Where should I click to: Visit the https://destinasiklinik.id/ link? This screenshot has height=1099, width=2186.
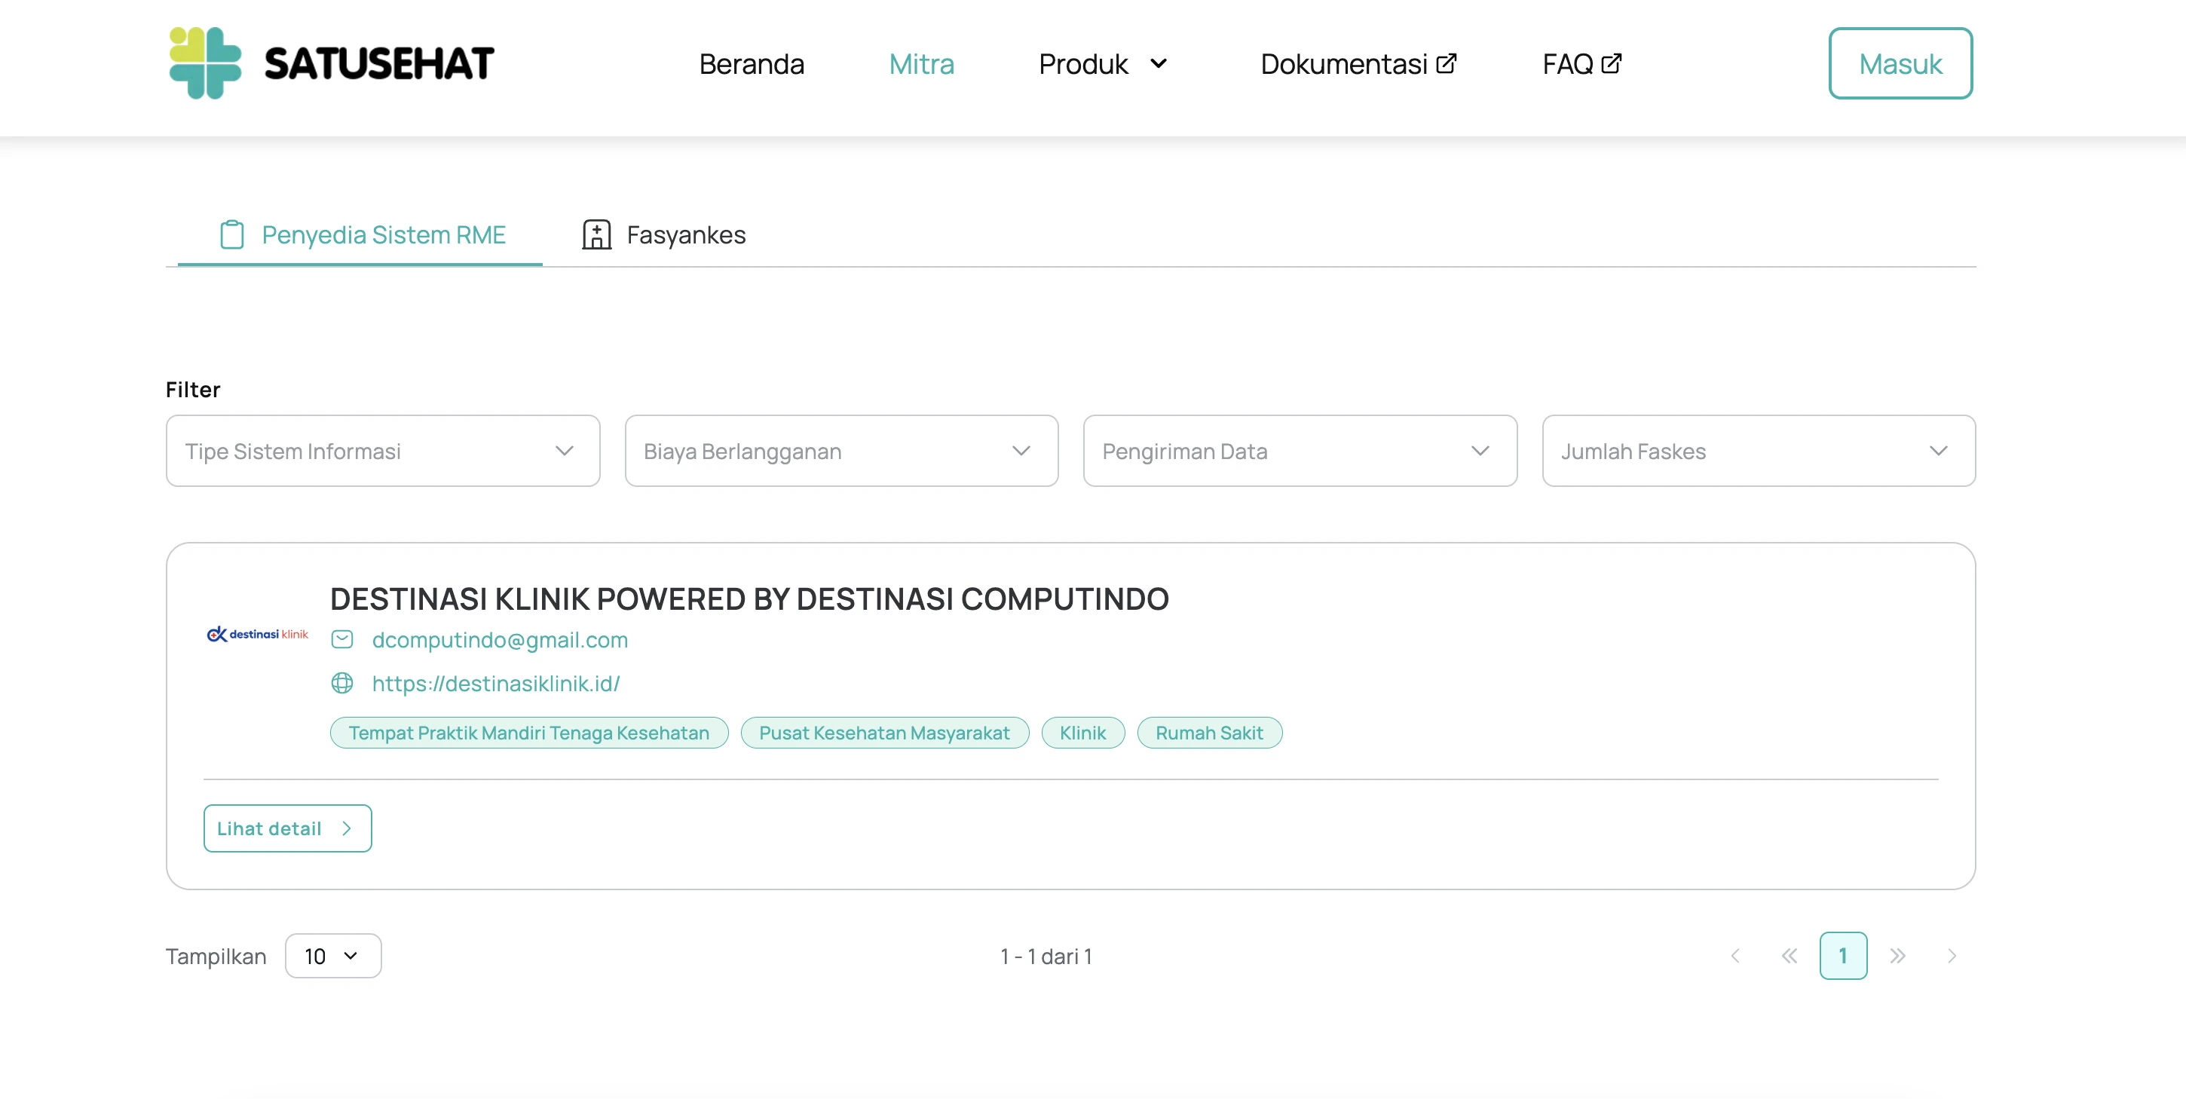495,683
